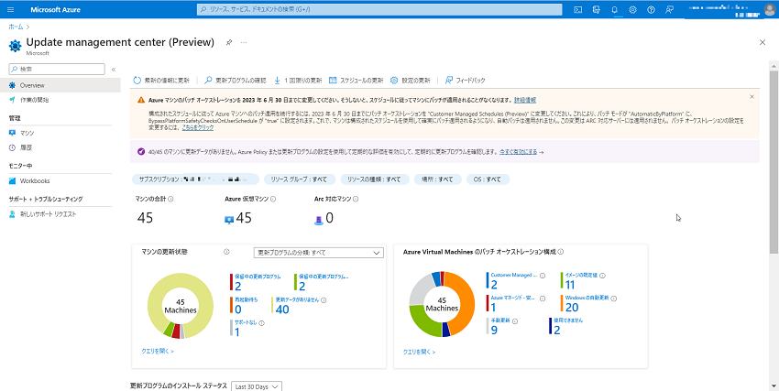This screenshot has height=391, width=779.
Task: Focus the left menu 検索 box
Action: point(57,69)
